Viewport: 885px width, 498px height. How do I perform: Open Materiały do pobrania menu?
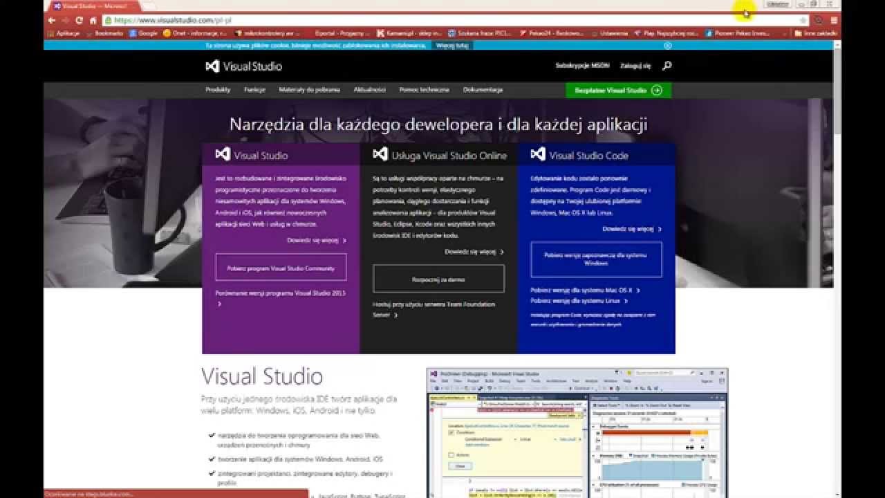point(309,90)
